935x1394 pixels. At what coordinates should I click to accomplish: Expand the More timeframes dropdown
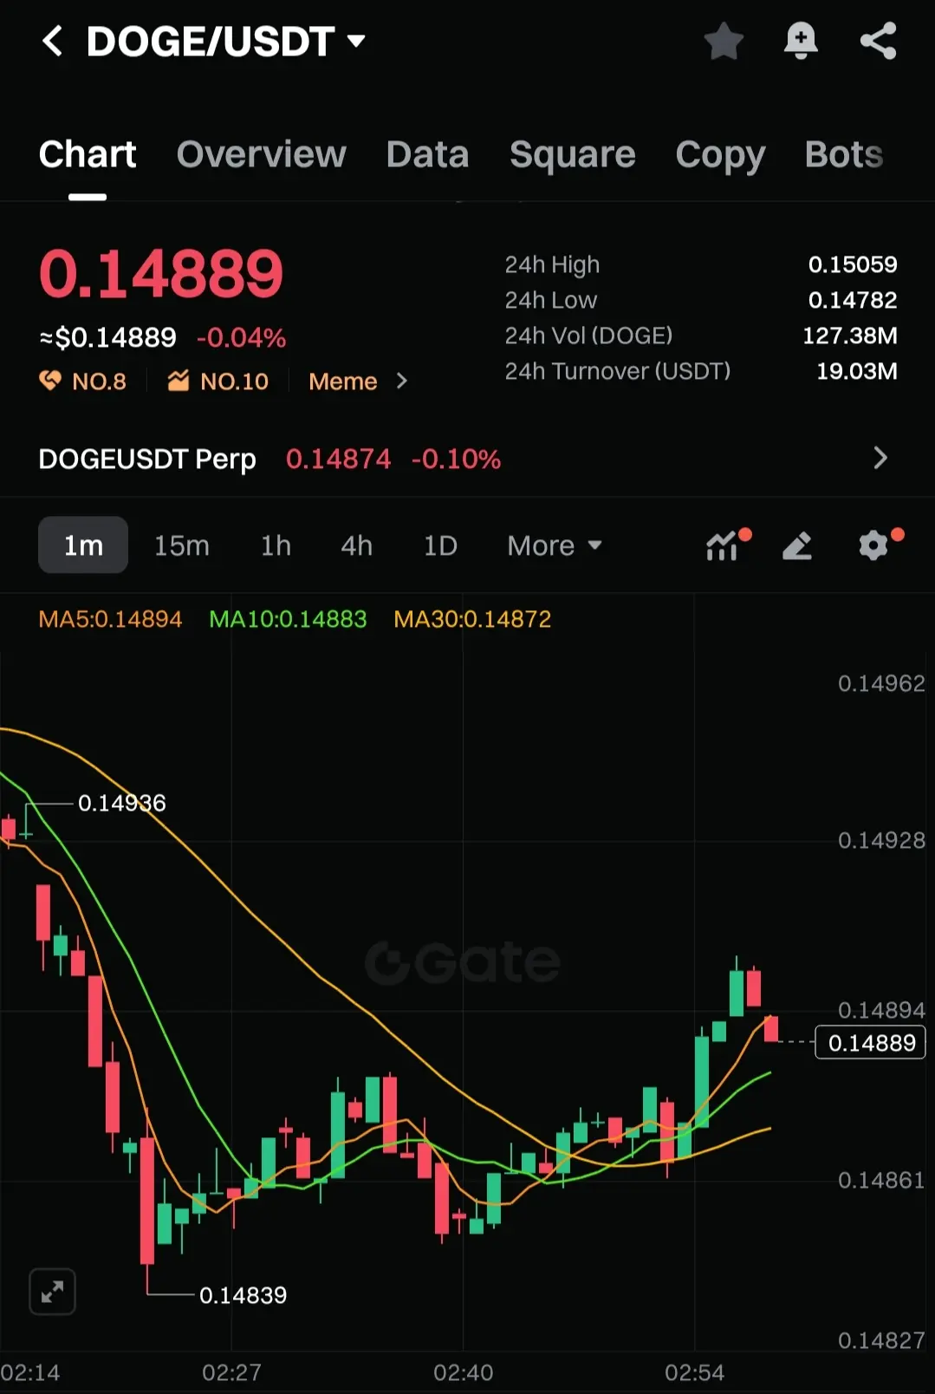pyautogui.click(x=555, y=545)
